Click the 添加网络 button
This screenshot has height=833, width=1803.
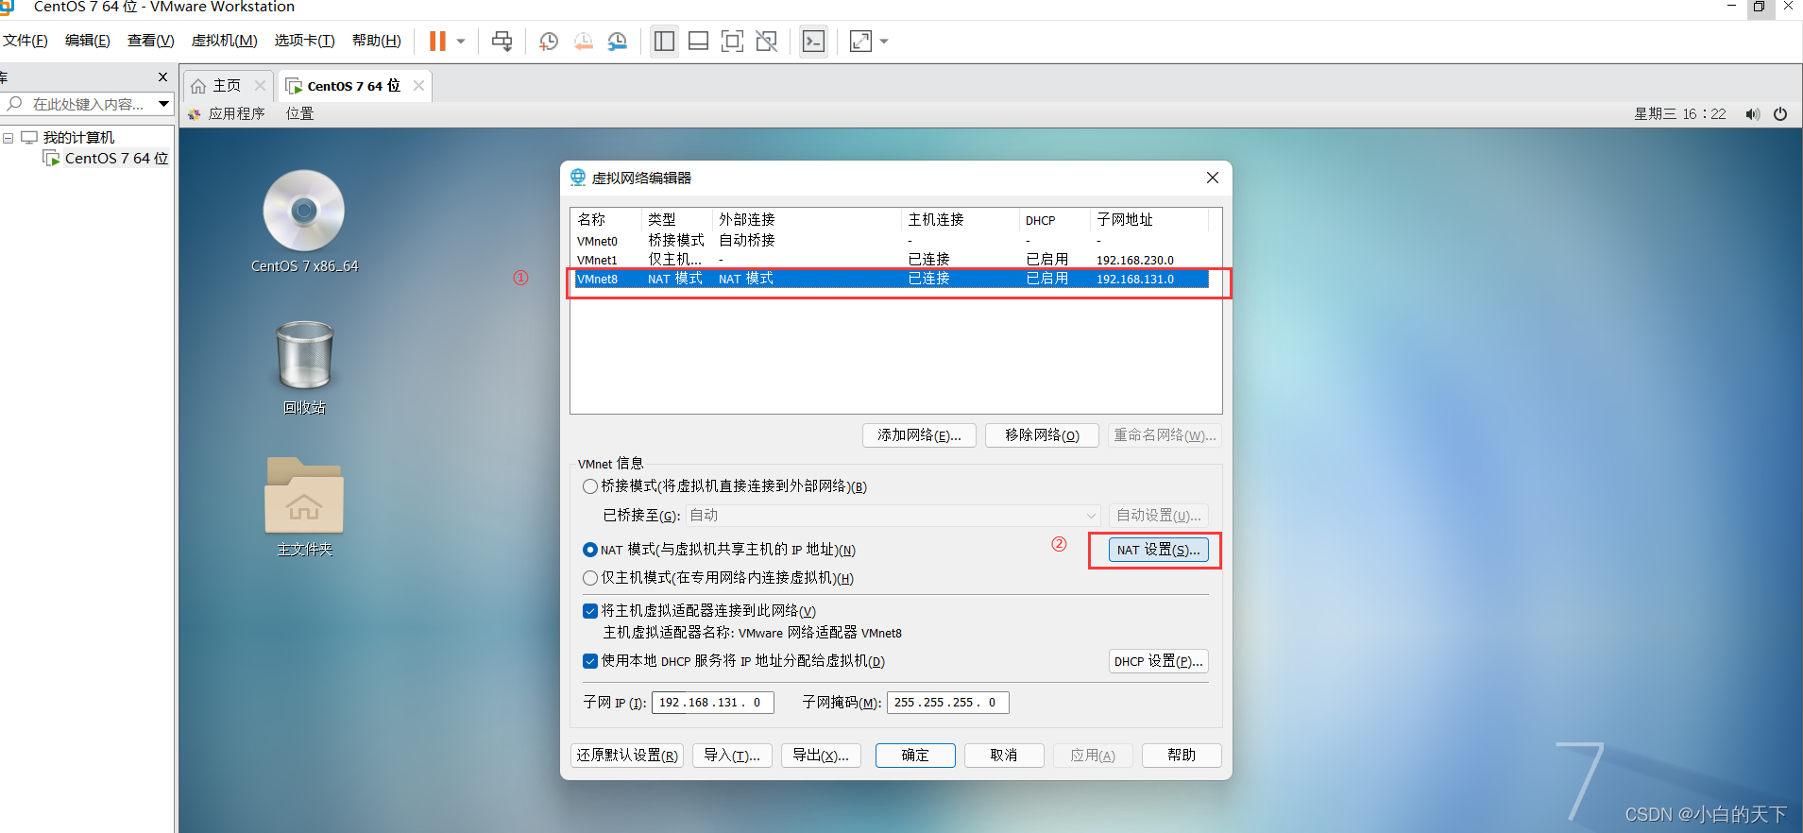click(919, 435)
